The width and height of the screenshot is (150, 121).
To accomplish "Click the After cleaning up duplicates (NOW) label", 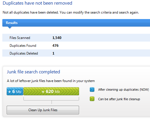I will tap(123, 90).
